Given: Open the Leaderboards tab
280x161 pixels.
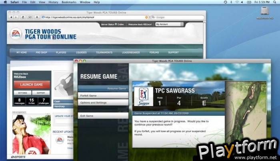Looking at the screenshot, I should point(131,52).
